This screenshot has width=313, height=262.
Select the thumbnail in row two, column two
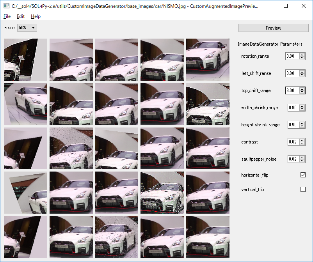(x=71, y=104)
